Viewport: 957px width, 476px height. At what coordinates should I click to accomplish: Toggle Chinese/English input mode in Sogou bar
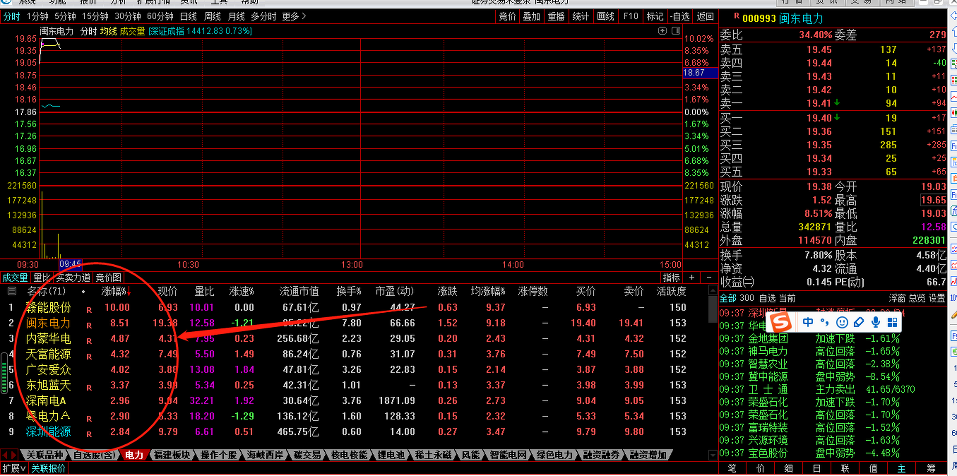(807, 322)
